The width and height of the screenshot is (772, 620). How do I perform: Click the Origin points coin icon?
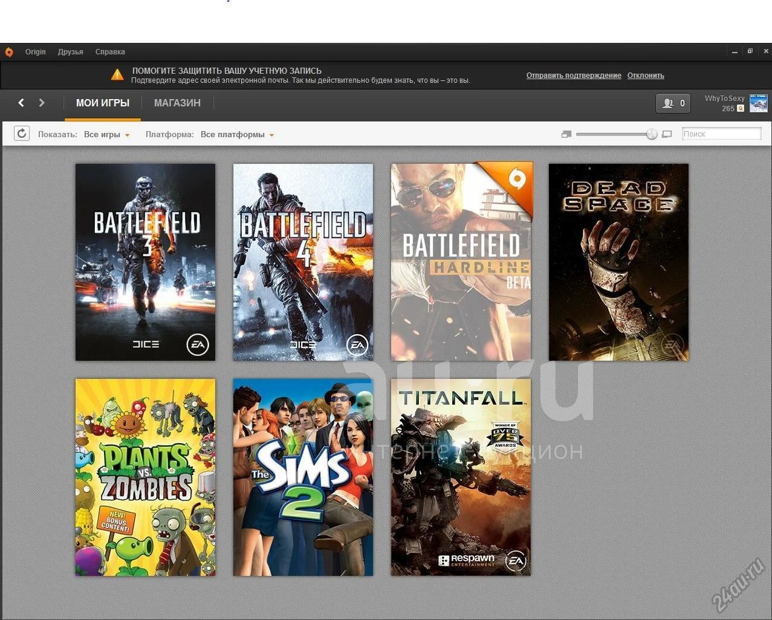pyautogui.click(x=741, y=109)
